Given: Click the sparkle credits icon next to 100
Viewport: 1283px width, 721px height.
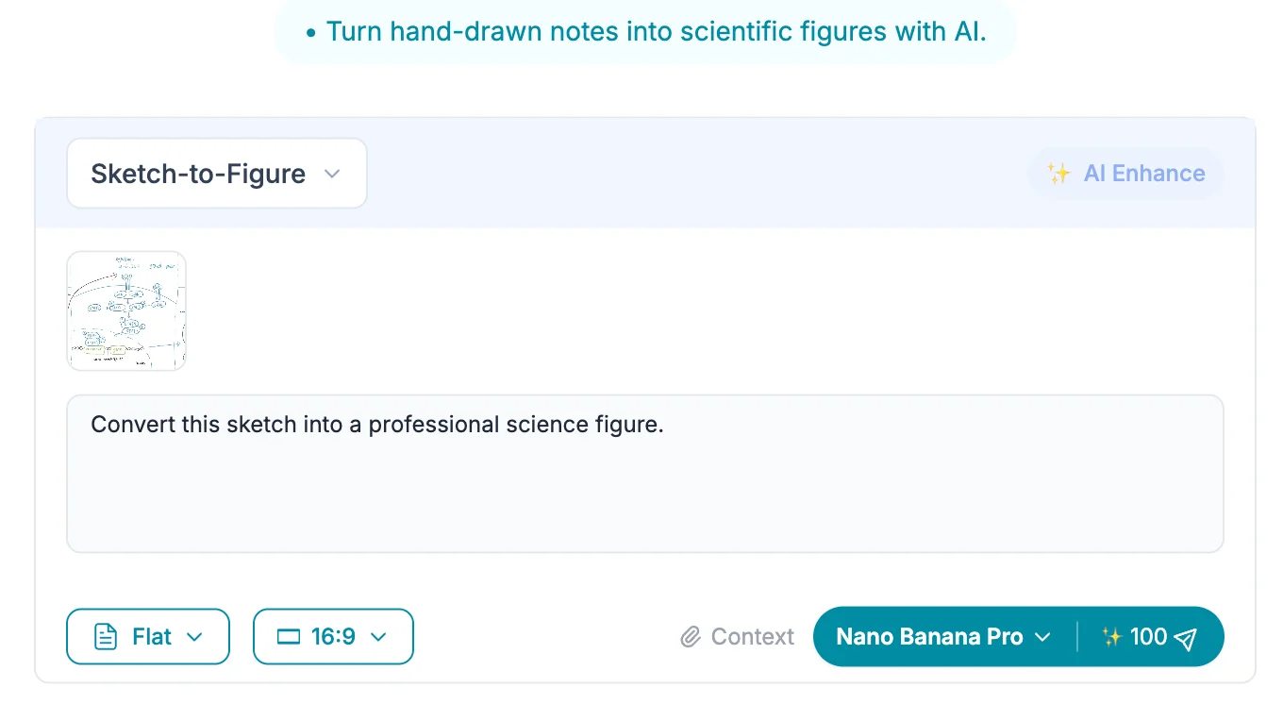Looking at the screenshot, I should point(1111,637).
